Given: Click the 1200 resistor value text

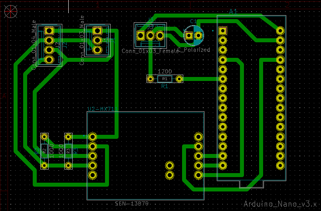Looking at the screenshot, I should tap(165, 71).
